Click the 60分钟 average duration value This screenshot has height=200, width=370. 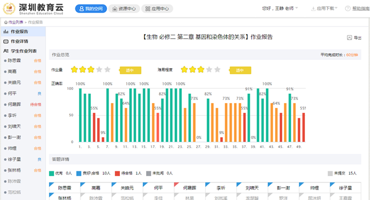352,55
